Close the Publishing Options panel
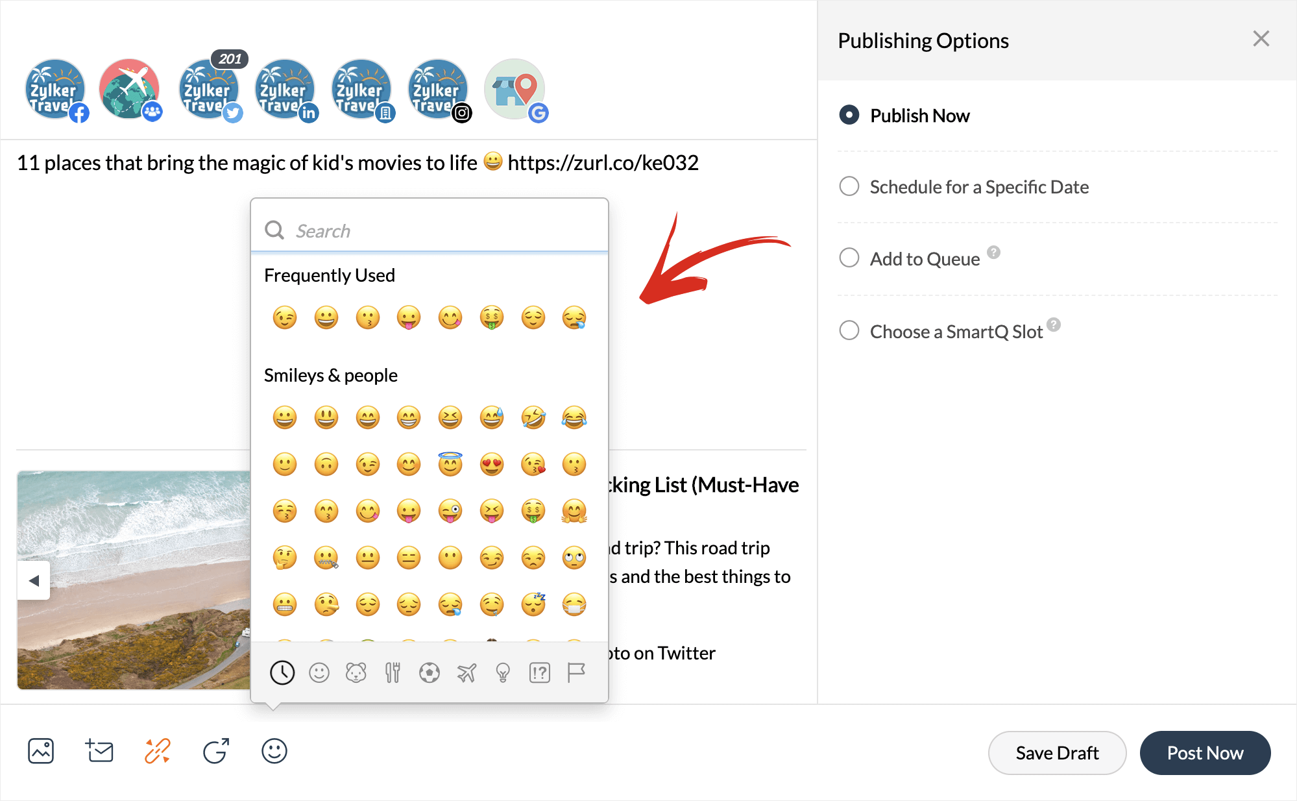 1261,39
